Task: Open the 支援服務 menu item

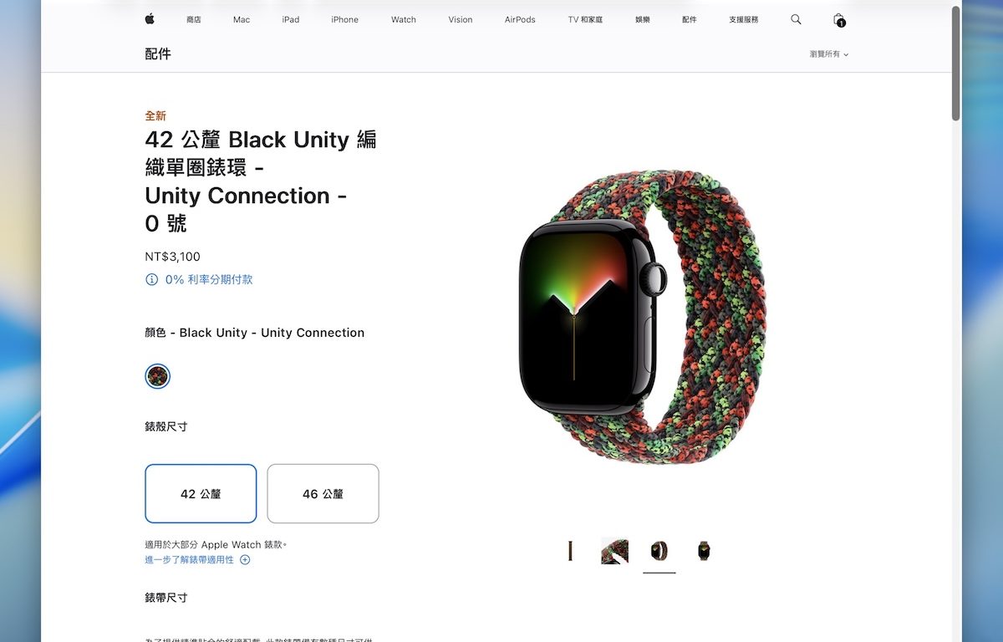Action: [743, 19]
